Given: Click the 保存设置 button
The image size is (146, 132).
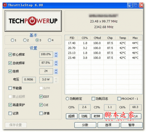Looking at the screenshot, I should [x=16, y=125].
